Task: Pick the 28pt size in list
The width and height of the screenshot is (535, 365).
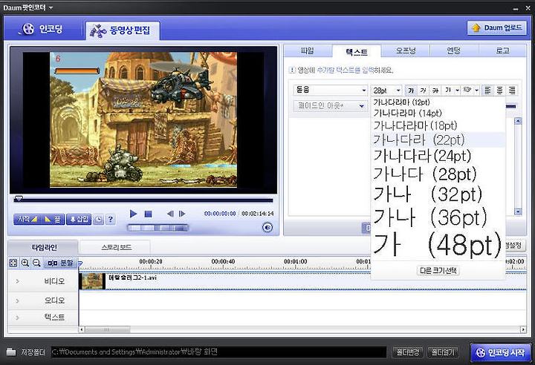Action: tap(438, 174)
